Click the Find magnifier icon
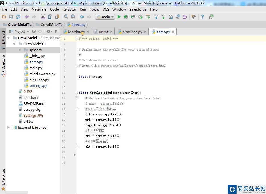Viewport: 266px width, 194px height. (66, 17)
